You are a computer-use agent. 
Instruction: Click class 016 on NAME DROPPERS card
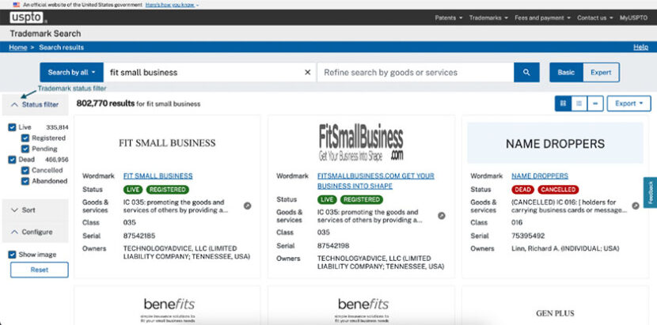pyautogui.click(x=517, y=222)
